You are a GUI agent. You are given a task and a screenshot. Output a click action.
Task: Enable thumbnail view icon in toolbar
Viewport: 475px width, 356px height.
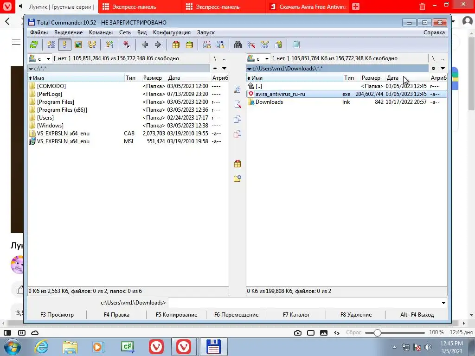(78, 45)
